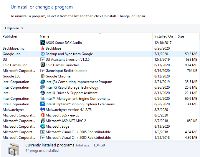Sort list by Installed On column

164,36
